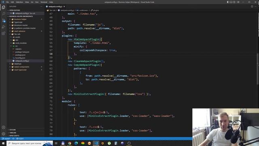Open the Run and Debug view
The image size is (259, 146).
click(x=4, y=27)
